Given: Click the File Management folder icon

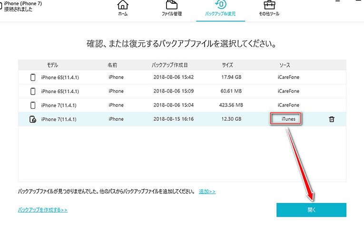Looking at the screenshot, I should click(171, 5).
